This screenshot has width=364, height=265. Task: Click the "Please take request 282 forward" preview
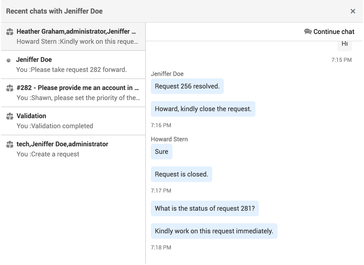coord(71,70)
